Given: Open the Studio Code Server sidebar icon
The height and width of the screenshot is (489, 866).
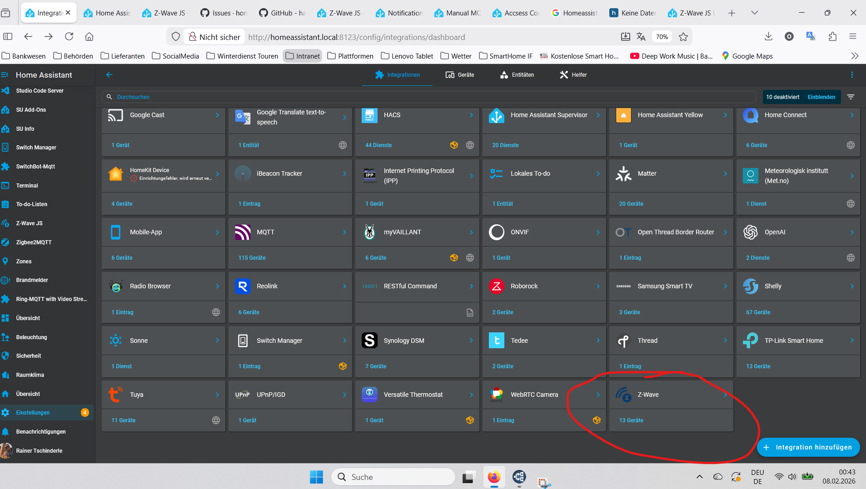Looking at the screenshot, I should click(5, 91).
